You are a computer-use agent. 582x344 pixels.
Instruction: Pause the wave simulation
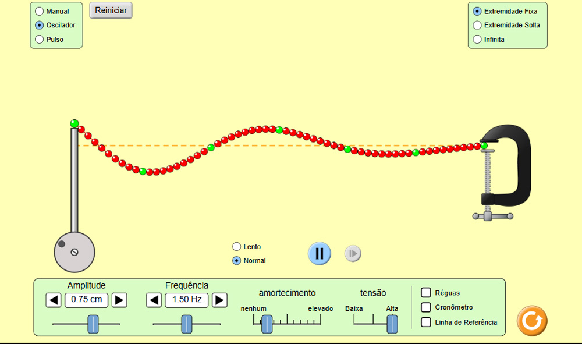click(x=319, y=253)
